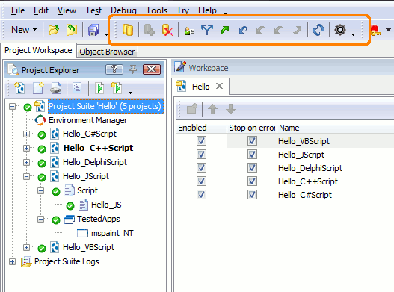This screenshot has height=292, width=394.
Task: Collapse the TestedApps tree node
Action: point(40,220)
